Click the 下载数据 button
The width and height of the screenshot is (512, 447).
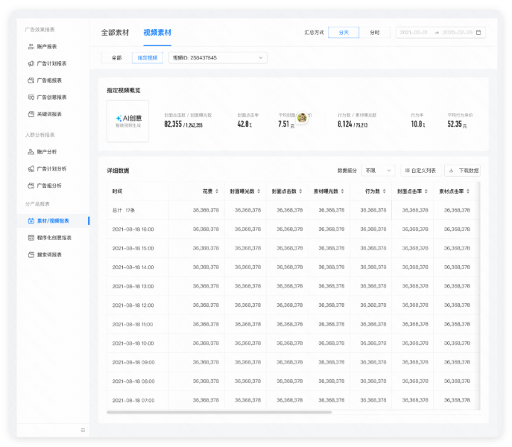pyautogui.click(x=464, y=171)
